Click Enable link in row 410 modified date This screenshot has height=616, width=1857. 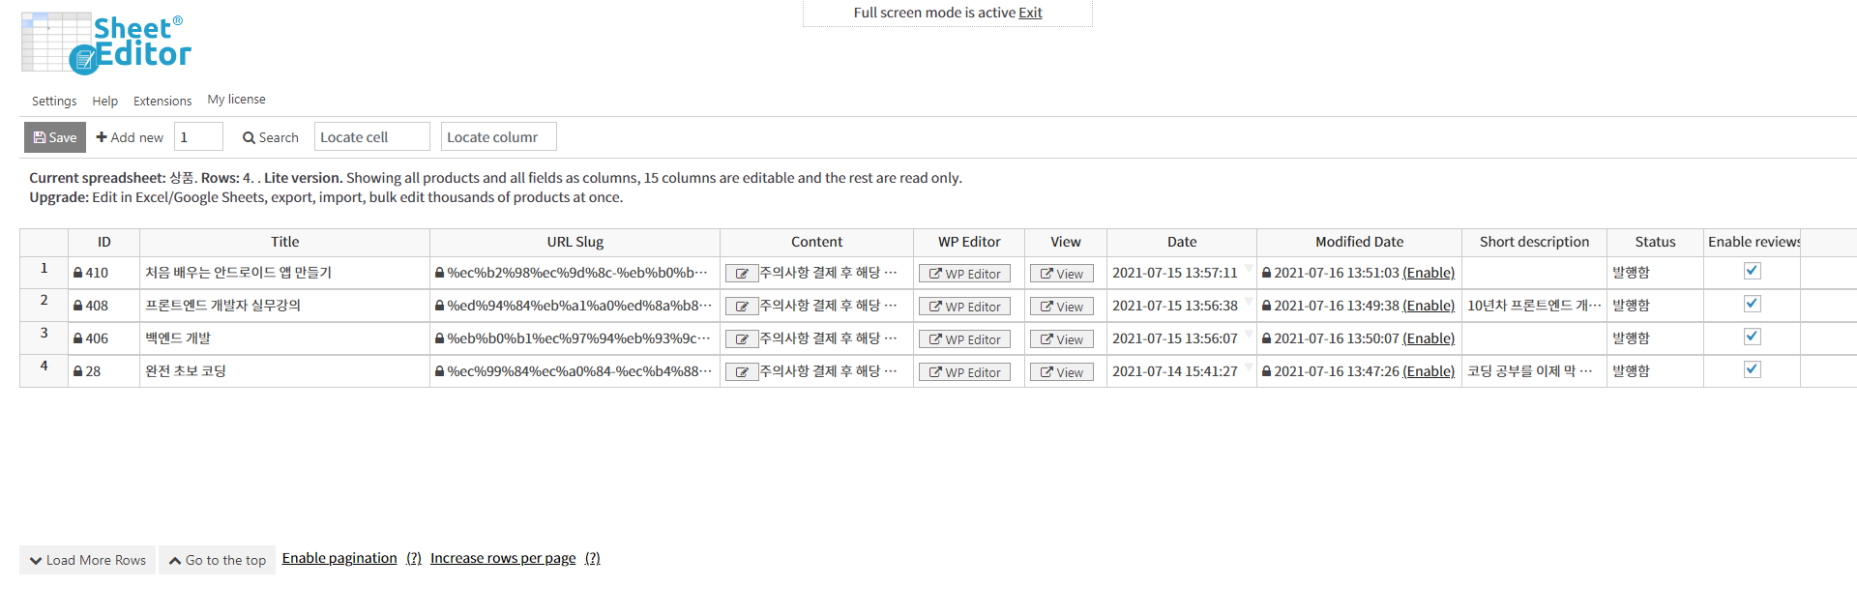pyautogui.click(x=1429, y=273)
